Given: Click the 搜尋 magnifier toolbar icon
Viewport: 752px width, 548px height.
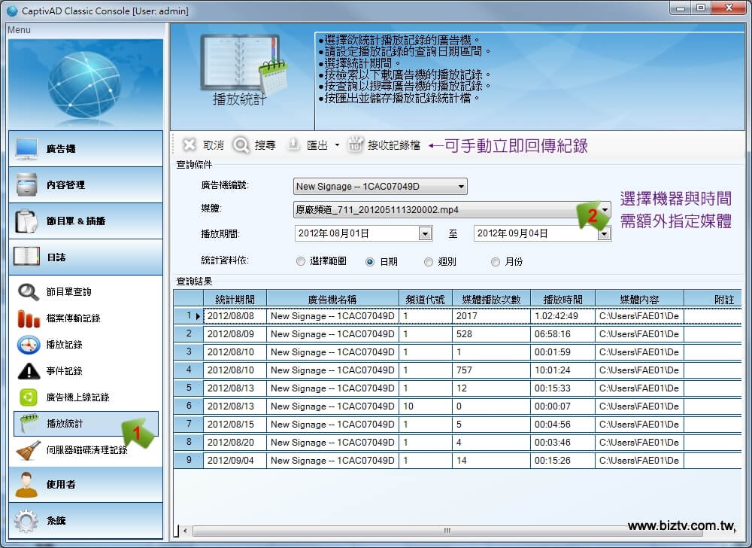Looking at the screenshot, I should [241, 145].
